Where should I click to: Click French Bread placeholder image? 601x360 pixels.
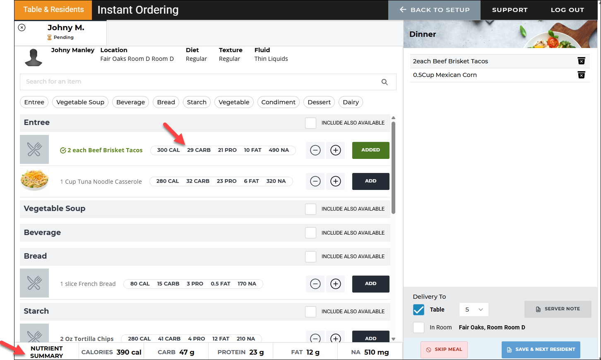pos(34,283)
